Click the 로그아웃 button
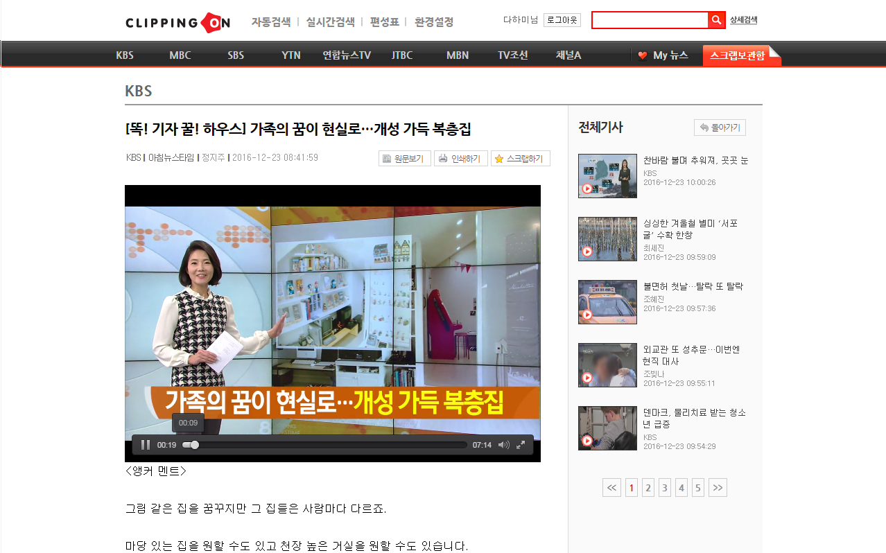This screenshot has width=886, height=553. pyautogui.click(x=562, y=20)
